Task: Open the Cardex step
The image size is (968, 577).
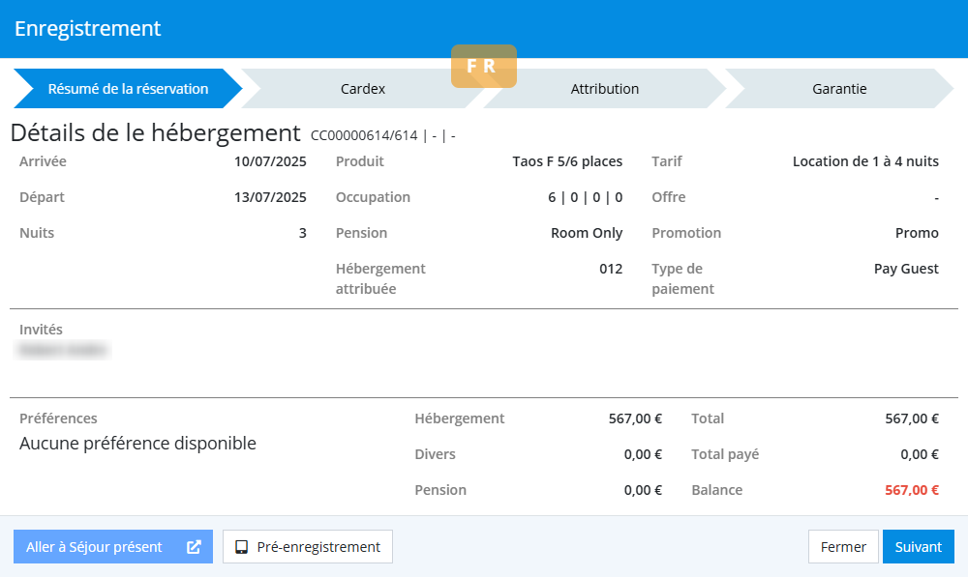Action: 363,89
